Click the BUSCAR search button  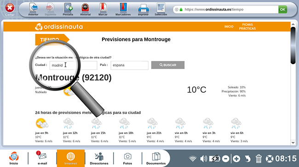[x=168, y=65]
